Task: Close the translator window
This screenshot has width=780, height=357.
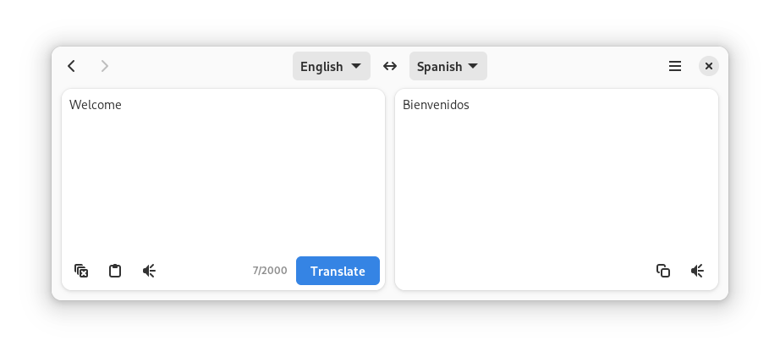Action: tap(709, 66)
